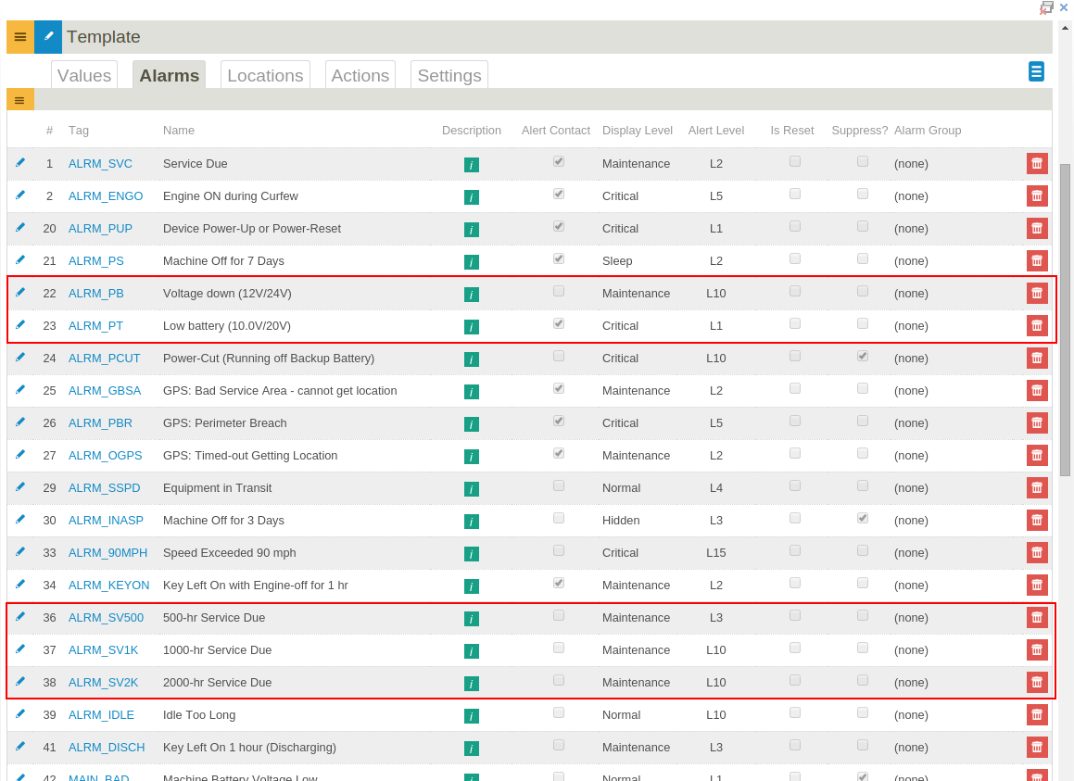The width and height of the screenshot is (1074, 781).
Task: Click the blue pencil edit icon beside Template
Action: 48,37
